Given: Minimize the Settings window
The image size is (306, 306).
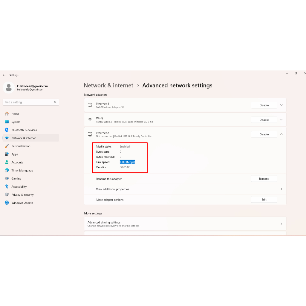Looking at the screenshot, I should [287, 74].
